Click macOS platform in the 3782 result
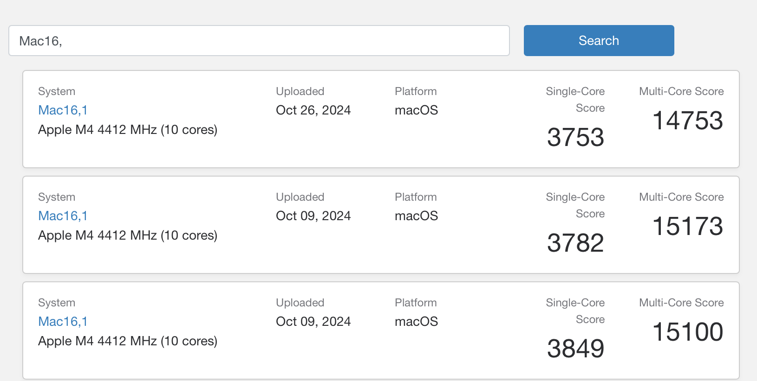 pyautogui.click(x=416, y=216)
